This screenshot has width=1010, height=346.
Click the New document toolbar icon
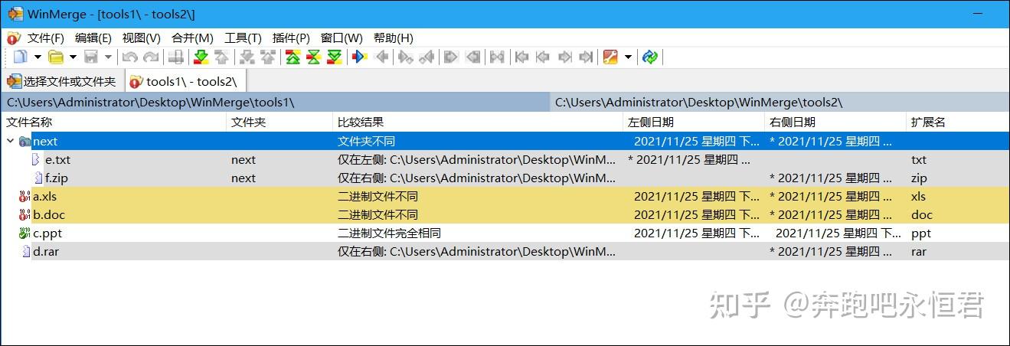[x=21, y=57]
